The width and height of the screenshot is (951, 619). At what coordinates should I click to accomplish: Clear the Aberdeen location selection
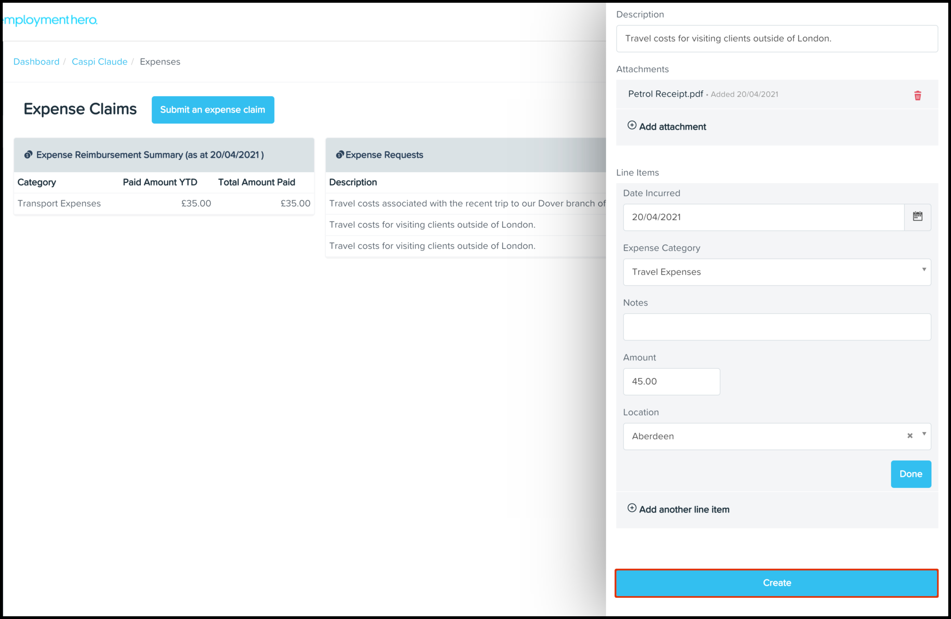(910, 436)
